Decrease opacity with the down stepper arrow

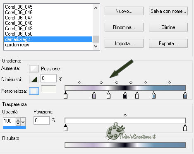coord(18,124)
